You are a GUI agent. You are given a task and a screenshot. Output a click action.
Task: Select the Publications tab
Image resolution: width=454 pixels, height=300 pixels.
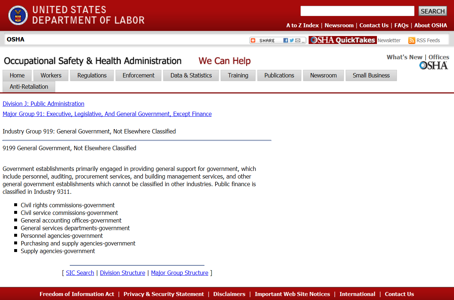point(279,75)
